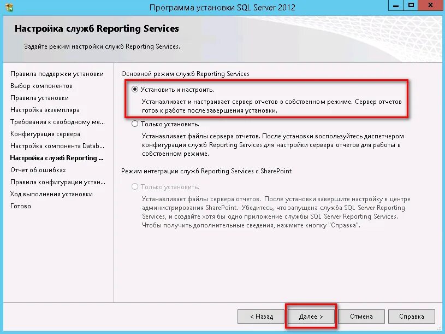Click the SQL Server setup icon in title bar
Screen dimensions: 445x334
point(9,7)
